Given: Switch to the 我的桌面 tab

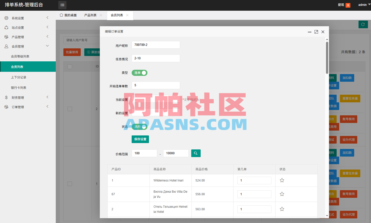Looking at the screenshot, I should tap(68, 15).
